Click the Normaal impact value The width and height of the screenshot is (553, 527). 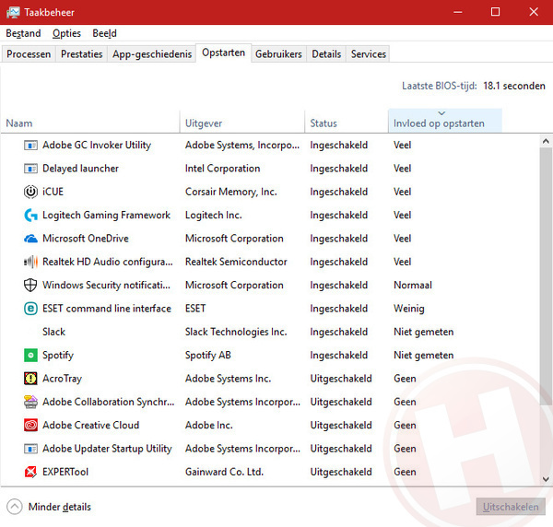(413, 286)
